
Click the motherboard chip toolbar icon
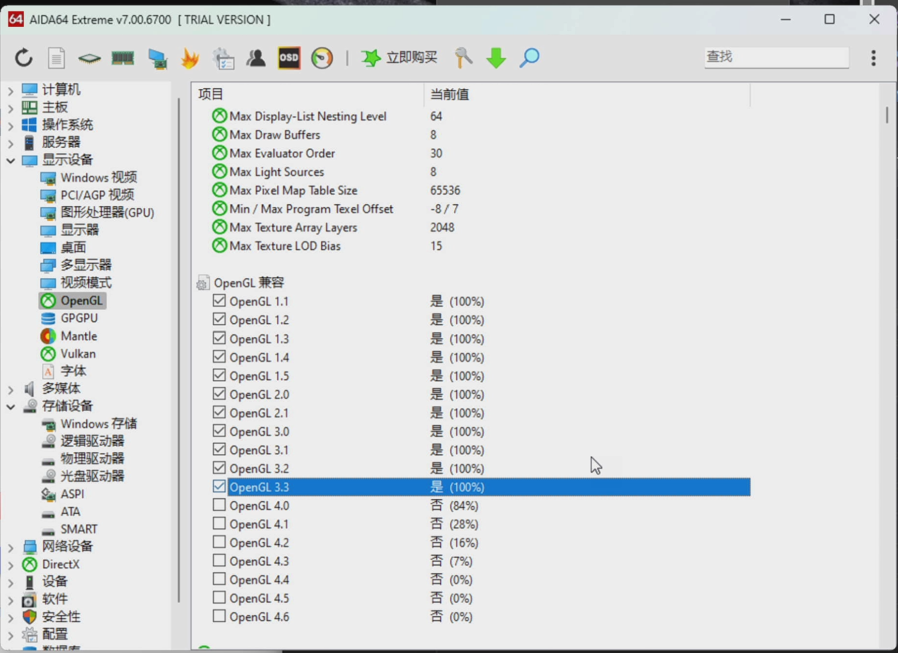(x=89, y=58)
